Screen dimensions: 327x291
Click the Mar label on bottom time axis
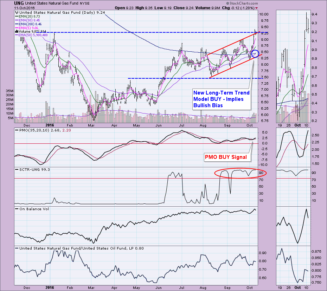pyautogui.click(x=91, y=288)
